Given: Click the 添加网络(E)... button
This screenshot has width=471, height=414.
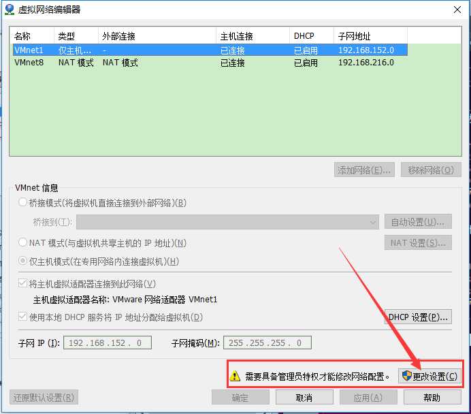Looking at the screenshot, I should [364, 170].
